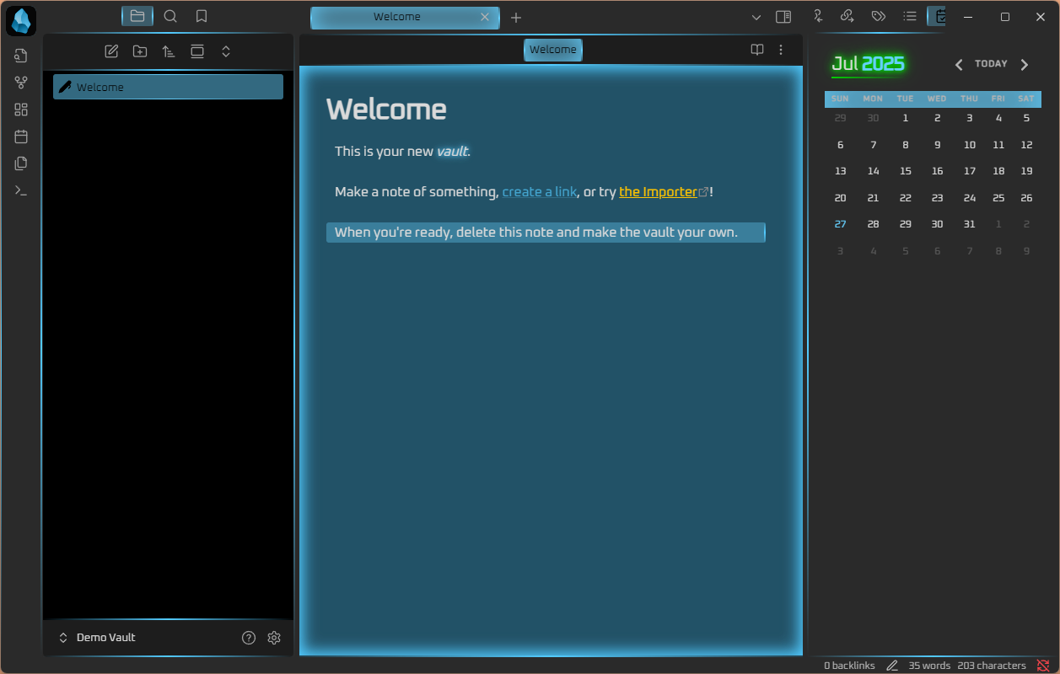The width and height of the screenshot is (1060, 674).
Task: Create a new note in file explorer
Action: coord(111,51)
